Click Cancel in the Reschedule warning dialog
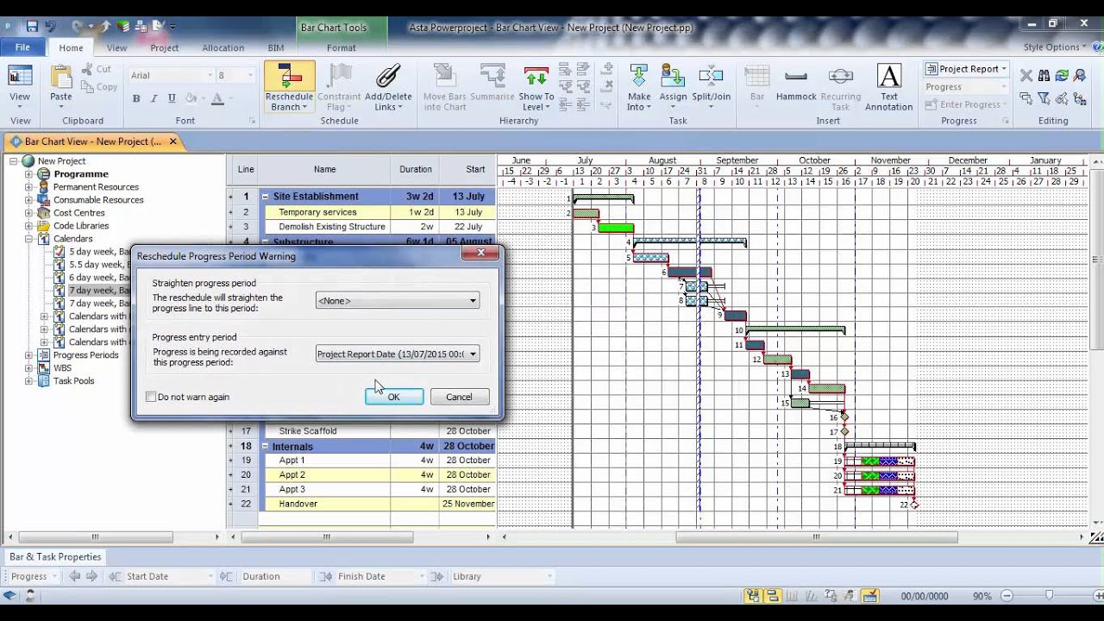This screenshot has width=1104, height=621. click(459, 397)
